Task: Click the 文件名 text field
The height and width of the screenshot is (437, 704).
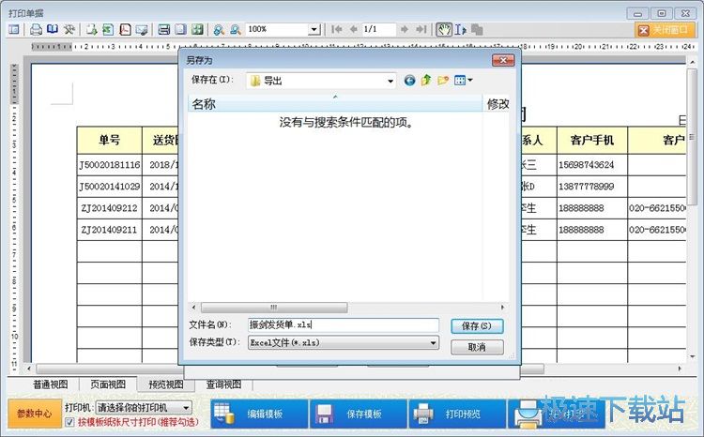Action: [343, 324]
